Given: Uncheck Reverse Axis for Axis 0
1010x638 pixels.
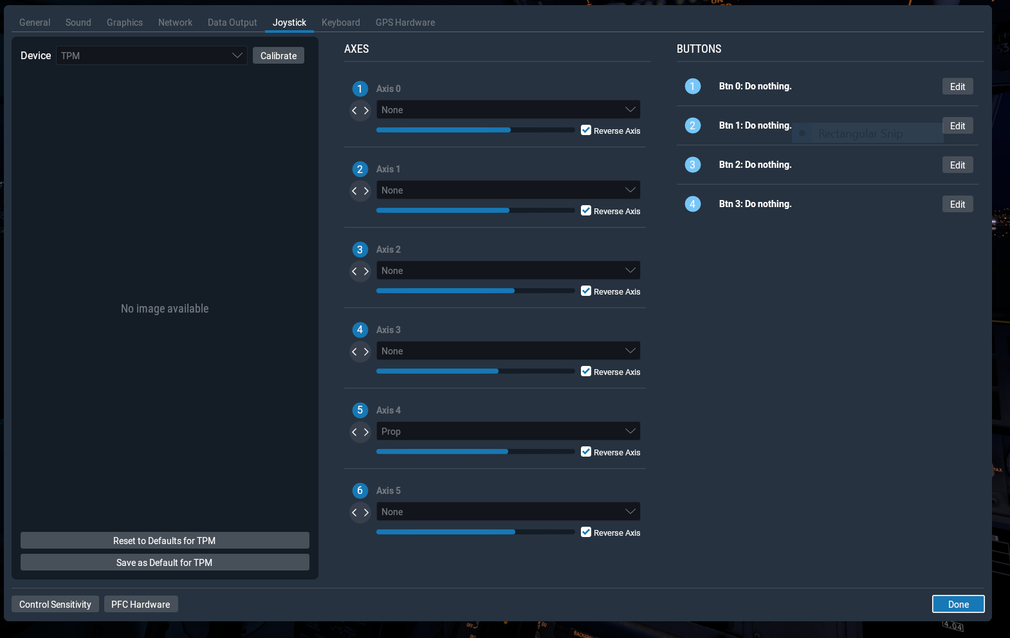Looking at the screenshot, I should pos(586,131).
